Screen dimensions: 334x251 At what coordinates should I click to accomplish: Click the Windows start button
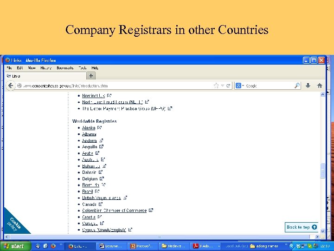pyautogui.click(x=15, y=246)
